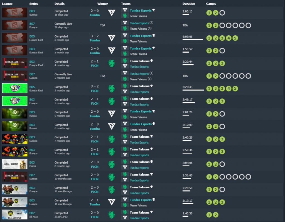Open the BO2 series link for SE Asia

tap(32, 213)
